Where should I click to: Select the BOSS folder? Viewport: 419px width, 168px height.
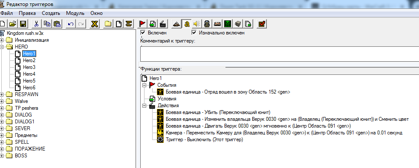[x=21, y=156]
